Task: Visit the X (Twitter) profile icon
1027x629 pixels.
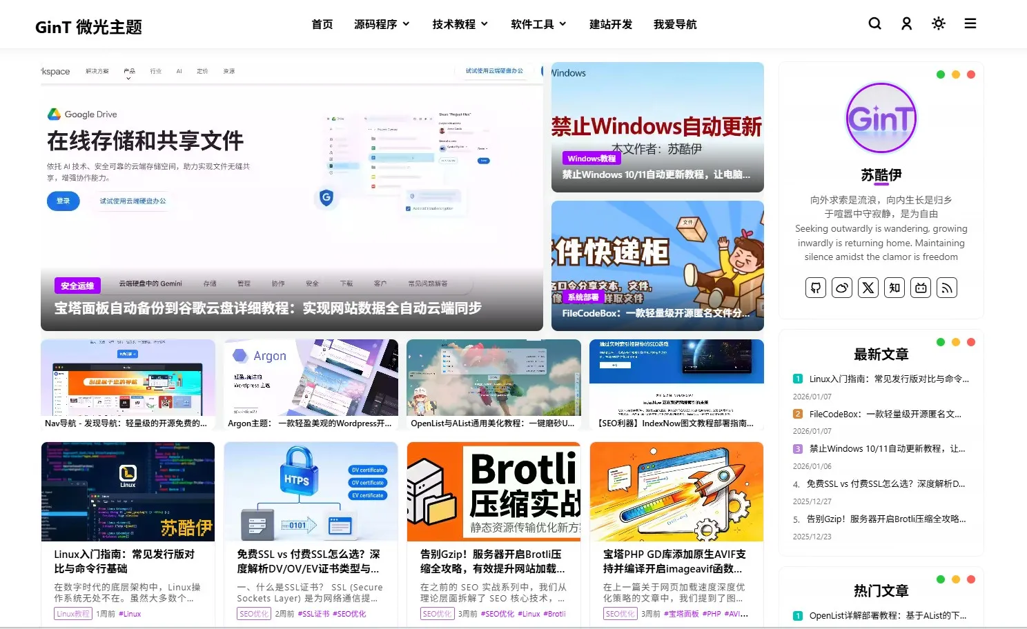Action: pos(868,288)
